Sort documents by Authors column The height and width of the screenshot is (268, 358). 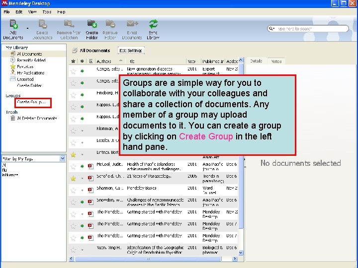109,61
